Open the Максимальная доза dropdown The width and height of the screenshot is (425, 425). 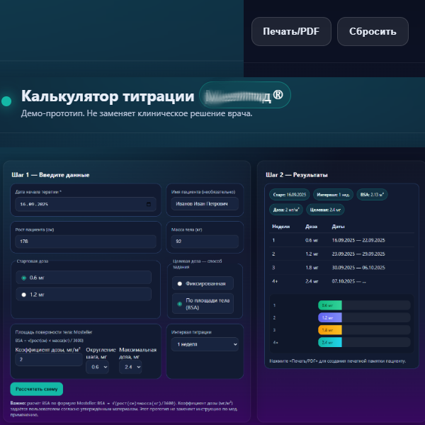pyautogui.click(x=132, y=367)
